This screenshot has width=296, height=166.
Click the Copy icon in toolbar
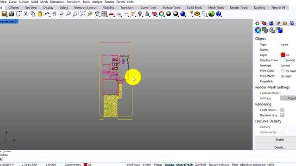33,14
